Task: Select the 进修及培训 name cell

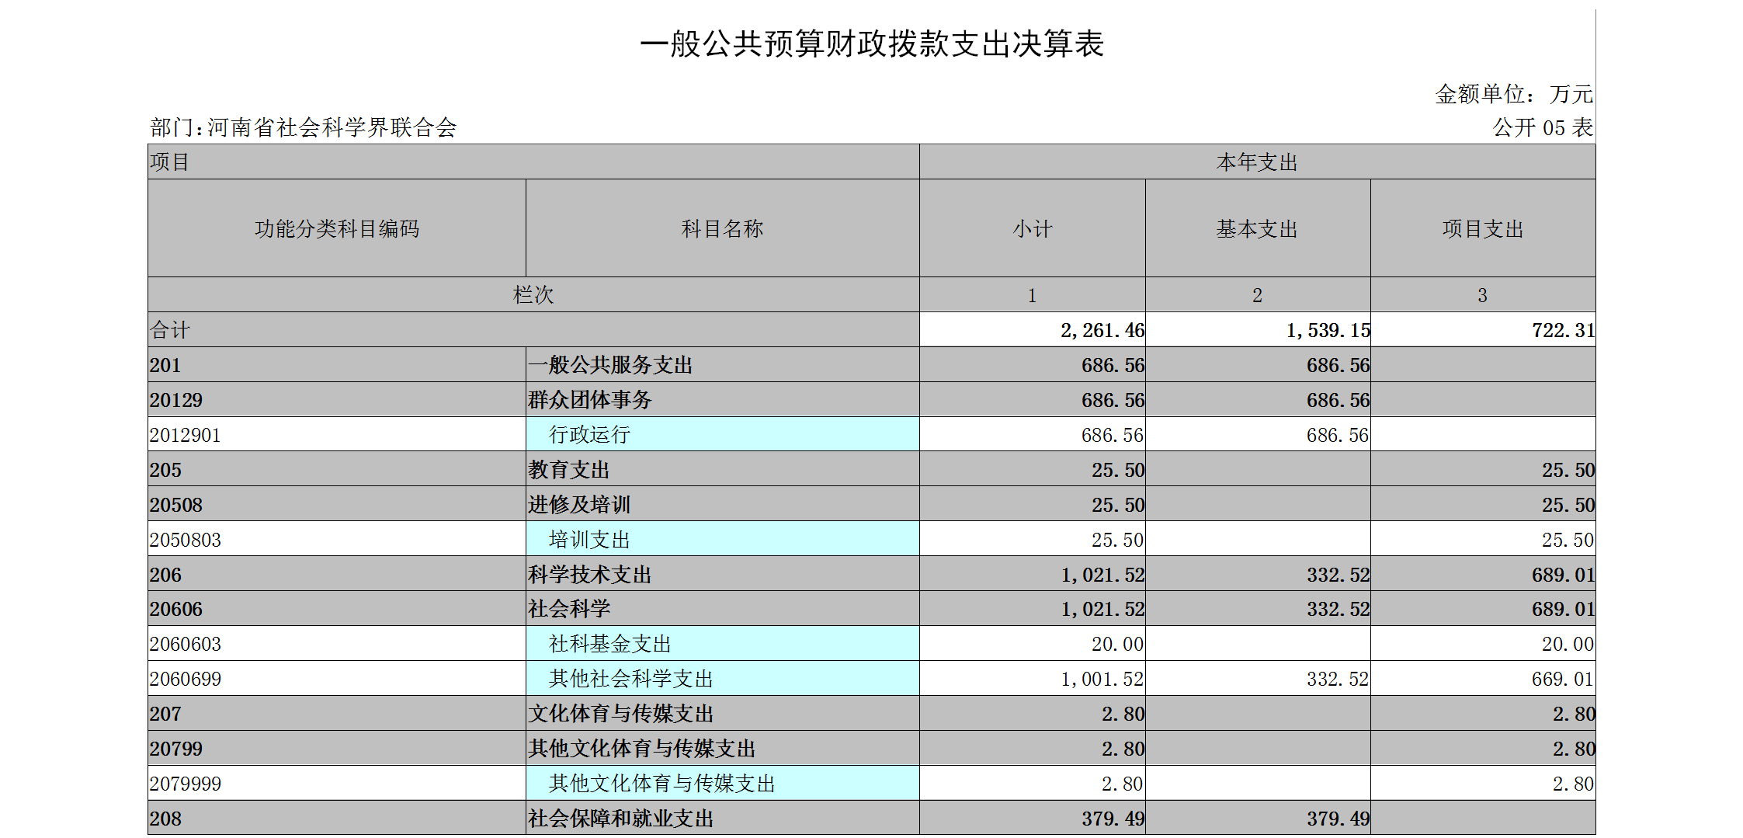Action: point(723,504)
